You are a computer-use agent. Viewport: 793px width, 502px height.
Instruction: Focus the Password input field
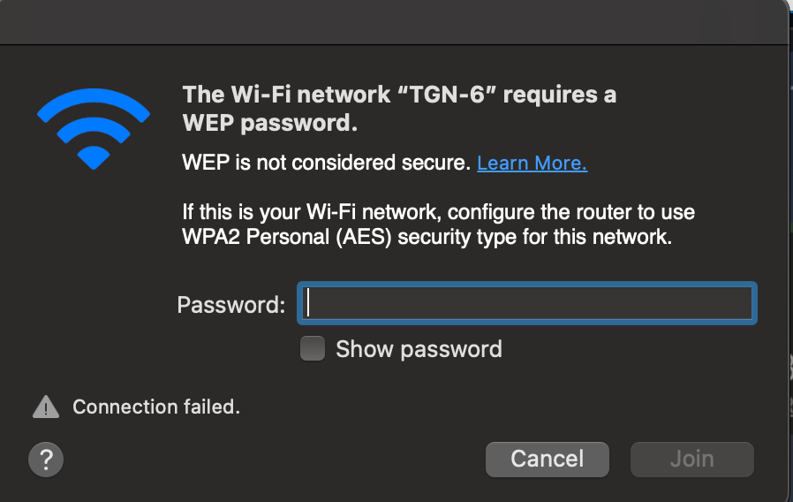(528, 305)
